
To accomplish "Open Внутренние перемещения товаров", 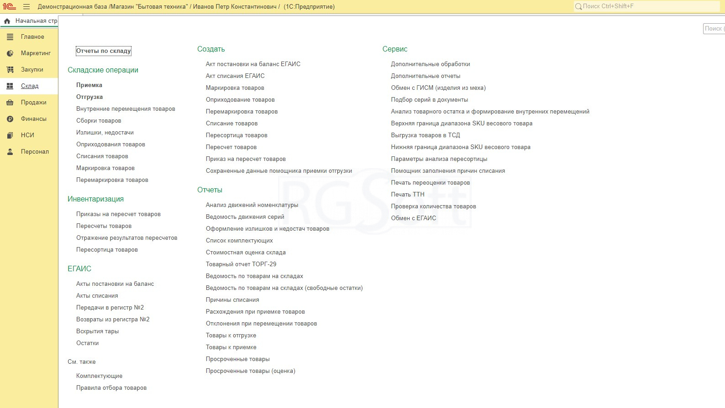I will coord(126,109).
